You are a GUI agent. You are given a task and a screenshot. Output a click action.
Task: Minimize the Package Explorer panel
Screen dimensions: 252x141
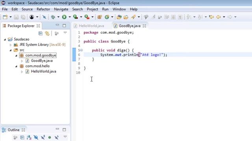(x=57, y=25)
